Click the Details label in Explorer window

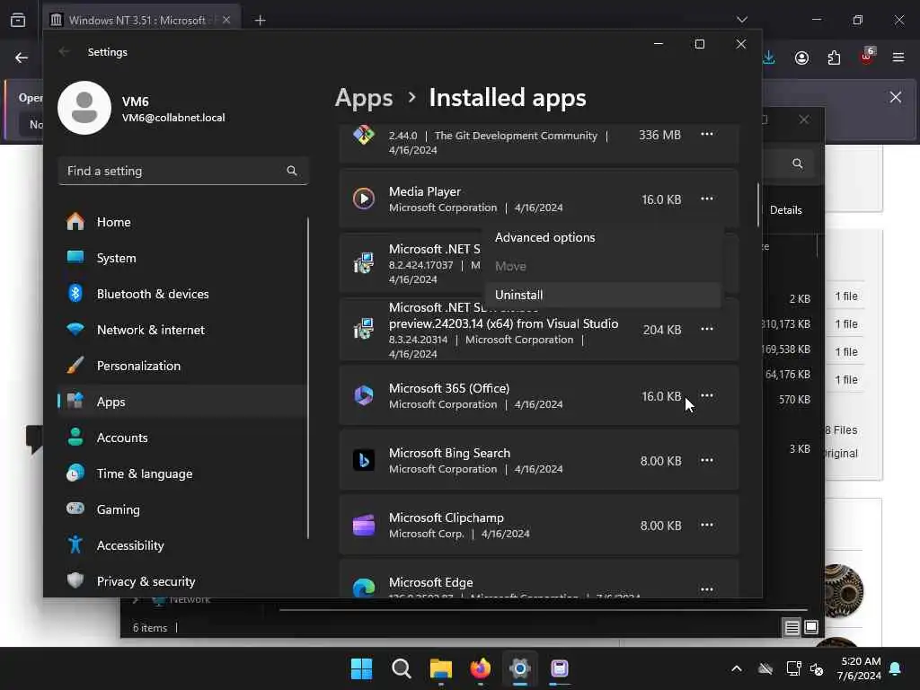click(x=785, y=210)
